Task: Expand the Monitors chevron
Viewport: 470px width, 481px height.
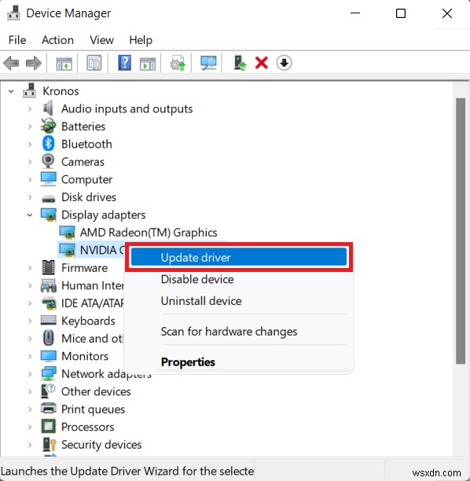Action: click(30, 356)
